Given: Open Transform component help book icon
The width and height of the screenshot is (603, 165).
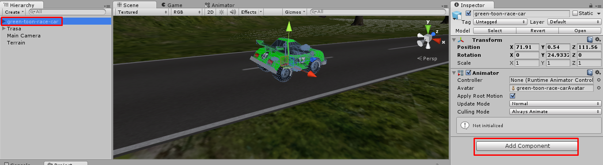Looking at the screenshot, I should click(x=590, y=40).
